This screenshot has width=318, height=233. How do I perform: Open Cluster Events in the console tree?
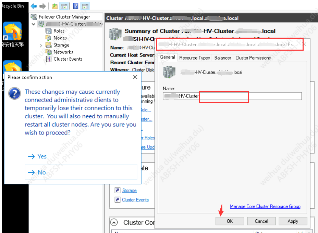click(x=68, y=59)
